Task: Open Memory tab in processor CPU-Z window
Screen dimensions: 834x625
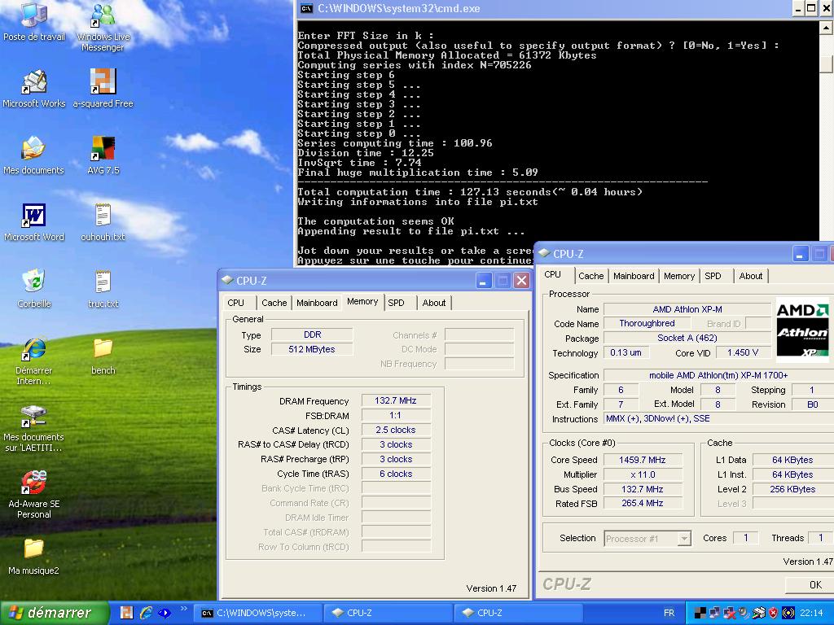Action: pyautogui.click(x=679, y=276)
